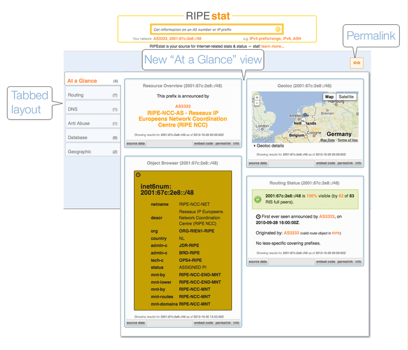The height and width of the screenshot is (350, 408).
Task: Click permalink in Object Browser widget
Action: [223, 323]
